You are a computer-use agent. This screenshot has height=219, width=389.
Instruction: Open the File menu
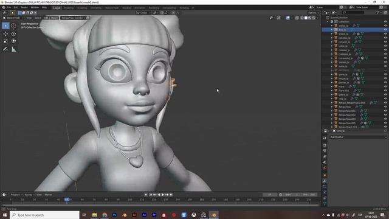[x=9, y=8]
